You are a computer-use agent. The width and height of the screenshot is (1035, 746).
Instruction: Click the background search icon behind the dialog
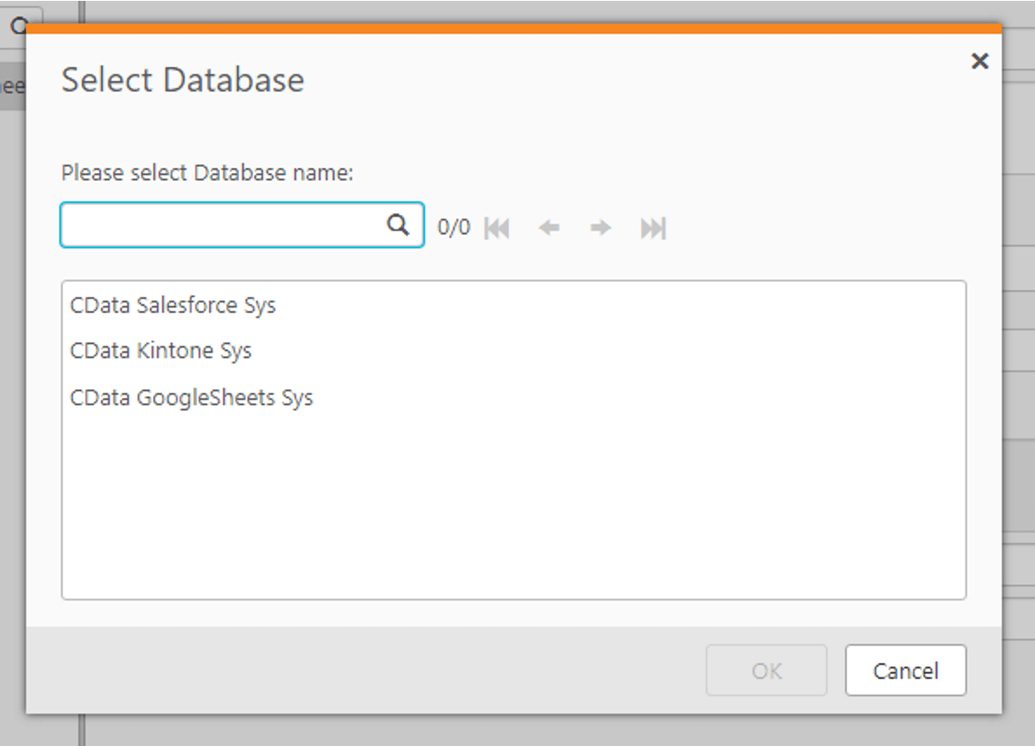18,24
